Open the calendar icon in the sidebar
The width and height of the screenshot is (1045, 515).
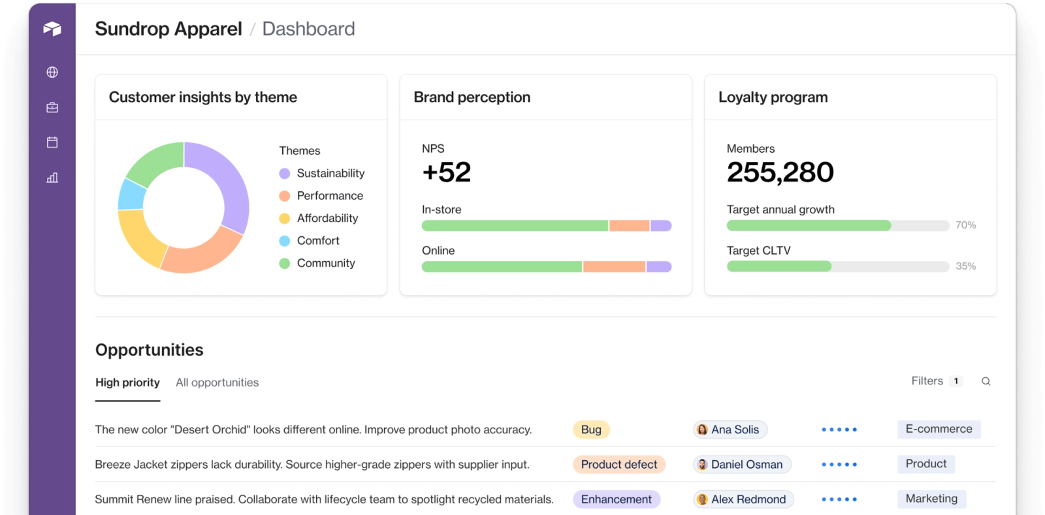[52, 142]
